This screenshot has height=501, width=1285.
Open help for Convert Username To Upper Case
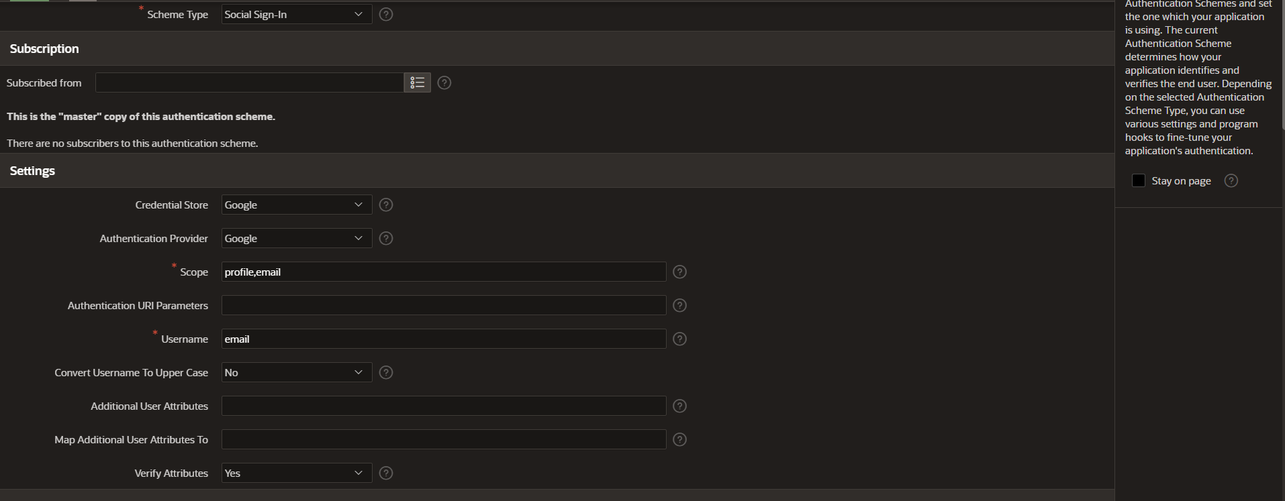coord(386,372)
